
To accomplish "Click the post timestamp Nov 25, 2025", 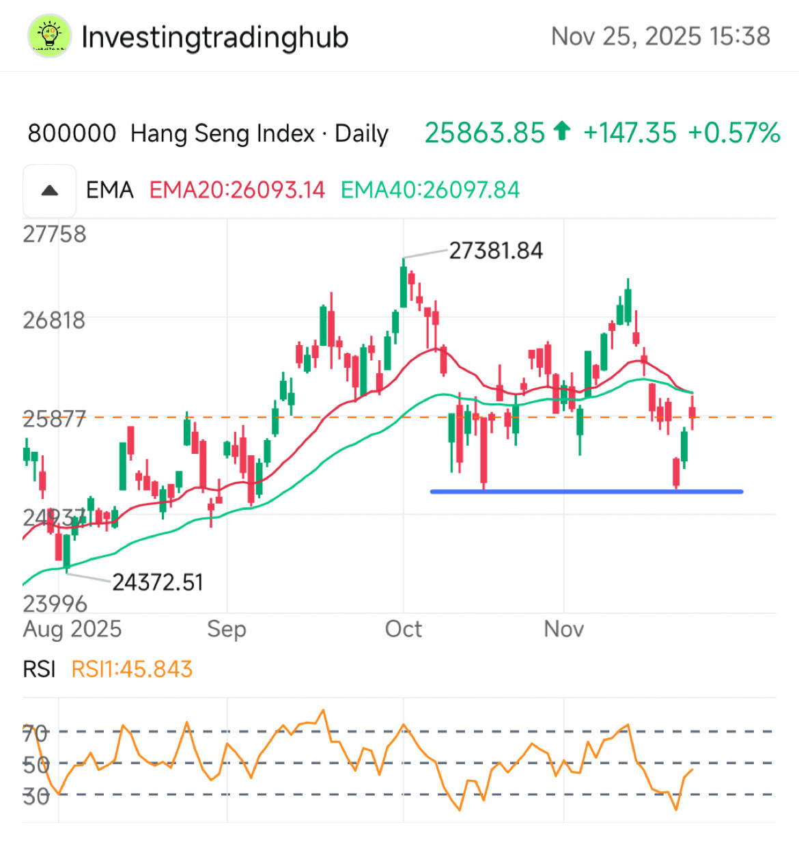I will 660,36.
